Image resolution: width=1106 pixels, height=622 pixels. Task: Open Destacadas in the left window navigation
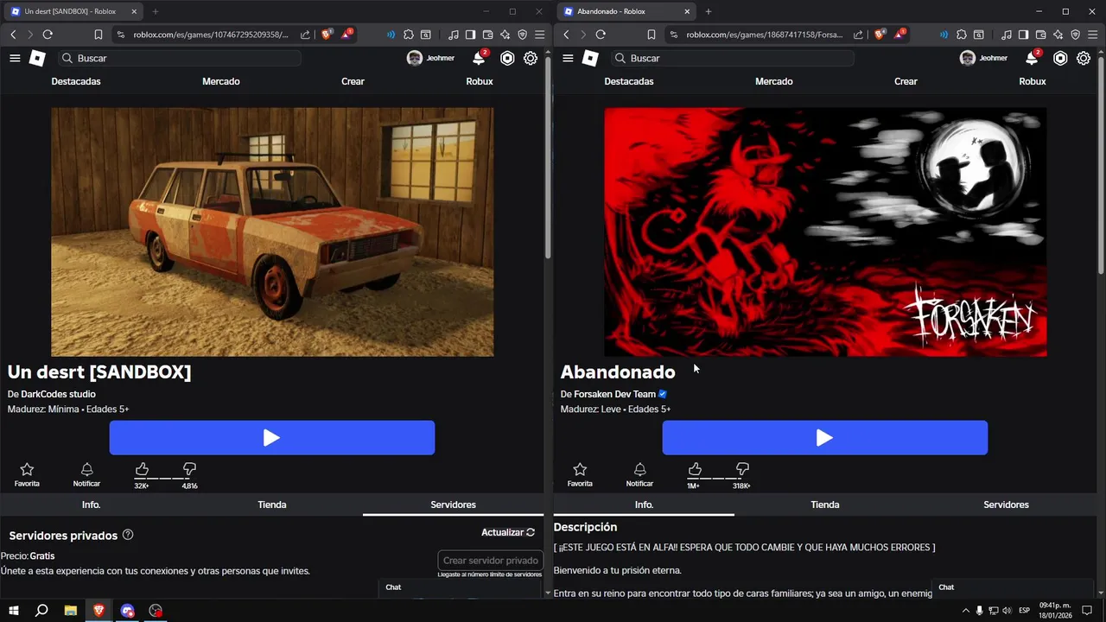click(76, 81)
